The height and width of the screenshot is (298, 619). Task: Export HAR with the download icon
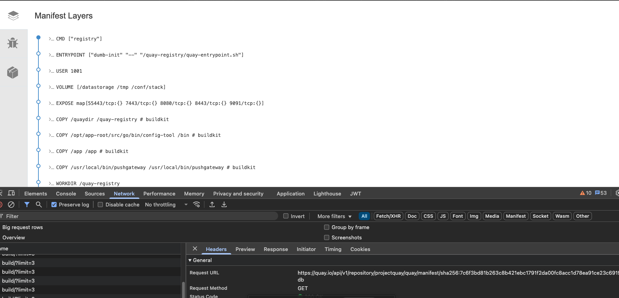(224, 204)
